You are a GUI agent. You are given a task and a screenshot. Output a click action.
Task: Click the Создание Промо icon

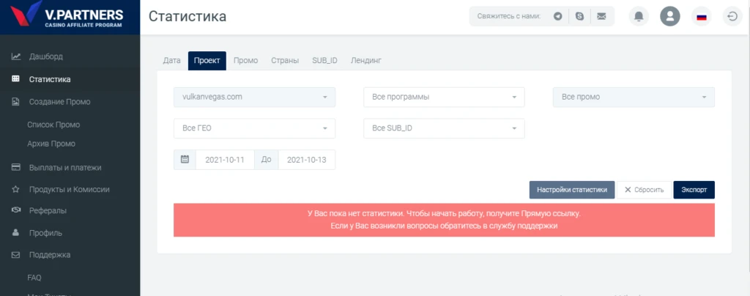point(16,102)
